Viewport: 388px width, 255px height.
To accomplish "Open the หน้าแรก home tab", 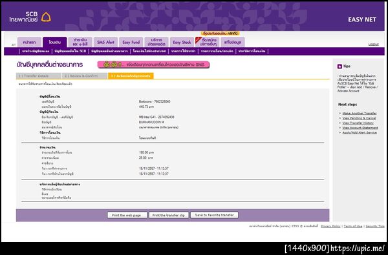I will pos(29,42).
